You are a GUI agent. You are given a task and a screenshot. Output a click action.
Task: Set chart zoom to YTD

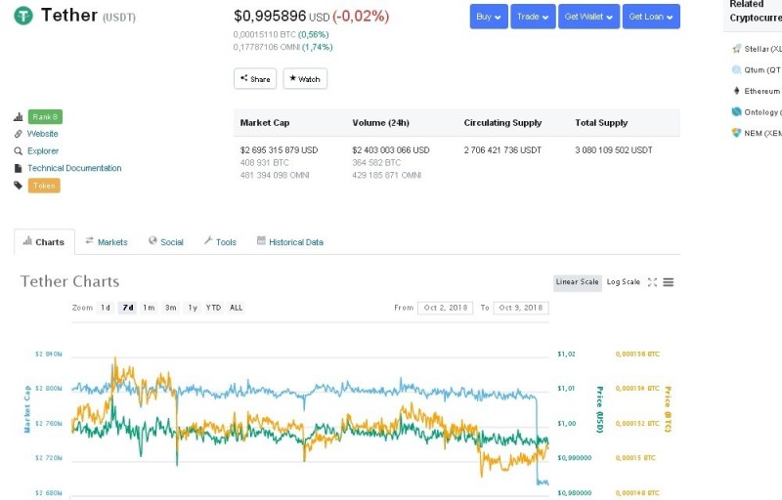pos(213,308)
